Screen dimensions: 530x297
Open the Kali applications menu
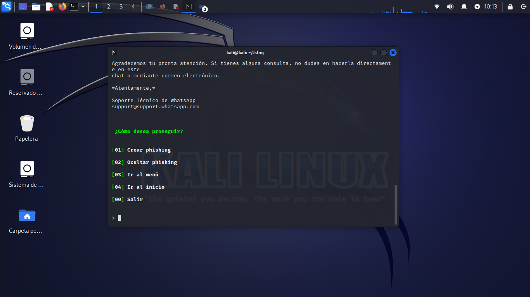pos(7,7)
